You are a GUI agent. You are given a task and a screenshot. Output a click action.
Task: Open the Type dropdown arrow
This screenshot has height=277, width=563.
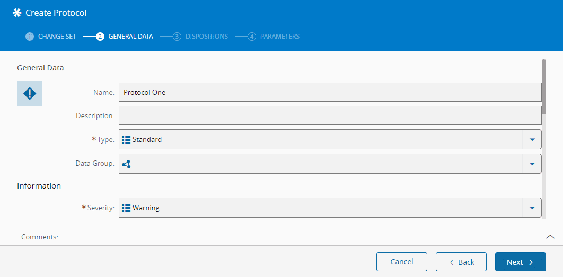click(x=532, y=140)
